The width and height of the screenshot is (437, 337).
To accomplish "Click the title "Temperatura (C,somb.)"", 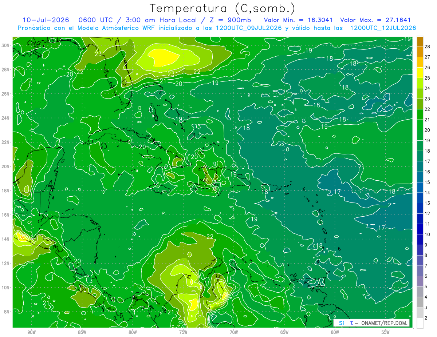I will point(222,8).
